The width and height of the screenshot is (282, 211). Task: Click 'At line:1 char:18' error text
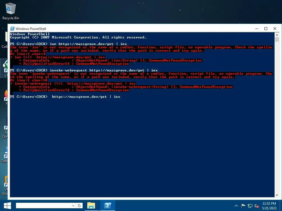(29, 80)
